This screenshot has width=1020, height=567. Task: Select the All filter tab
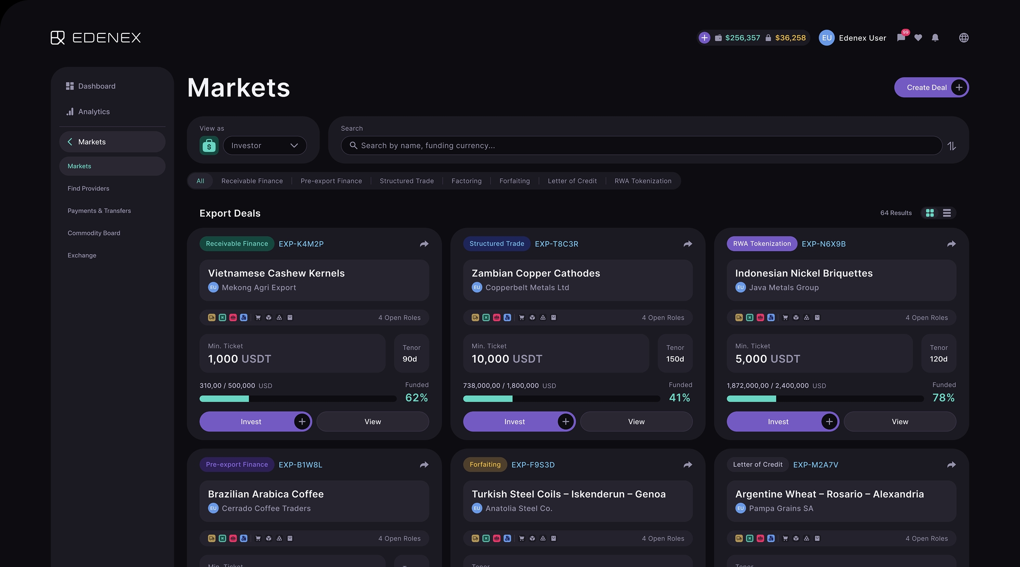pyautogui.click(x=200, y=181)
